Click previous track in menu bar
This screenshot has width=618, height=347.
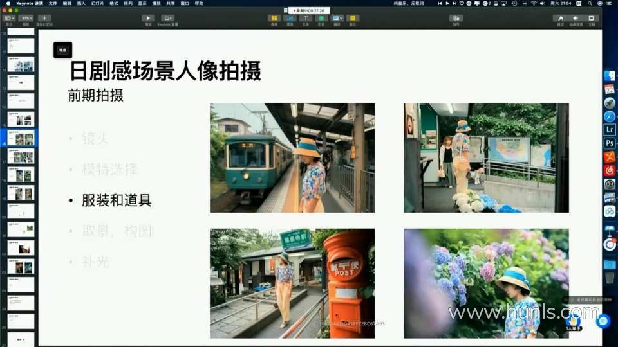pos(440,3)
